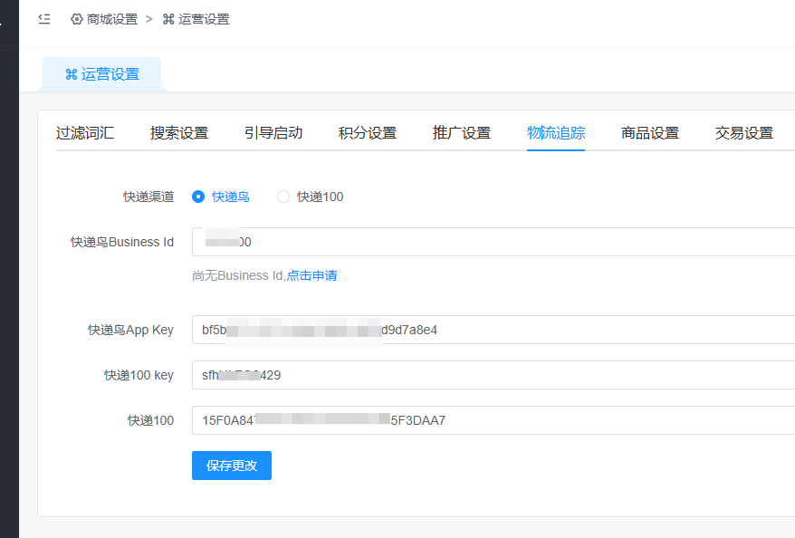Click the 点击申请 link
This screenshot has height=538, width=795.
pos(311,275)
